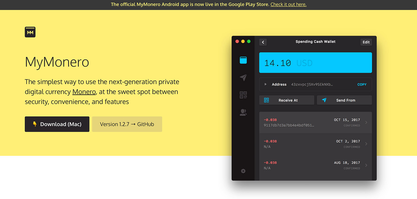Viewport: 417px width, 199px height.
Task: Click the address text 43zxvpcj5Xv9SEkNXb
Action: 312,84
